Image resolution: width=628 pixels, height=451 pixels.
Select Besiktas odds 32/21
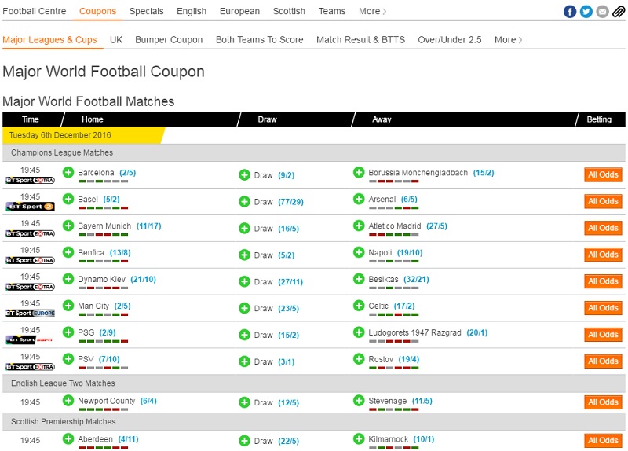pos(416,279)
